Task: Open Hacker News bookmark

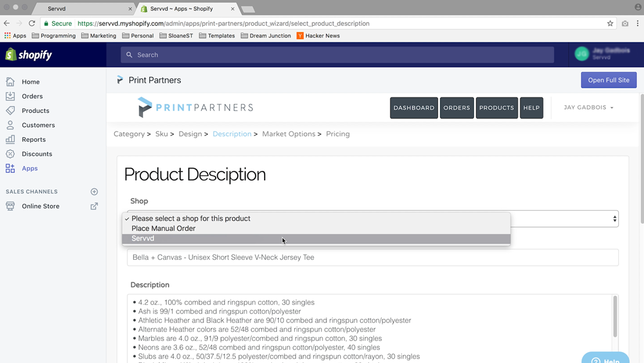Action: click(x=318, y=35)
